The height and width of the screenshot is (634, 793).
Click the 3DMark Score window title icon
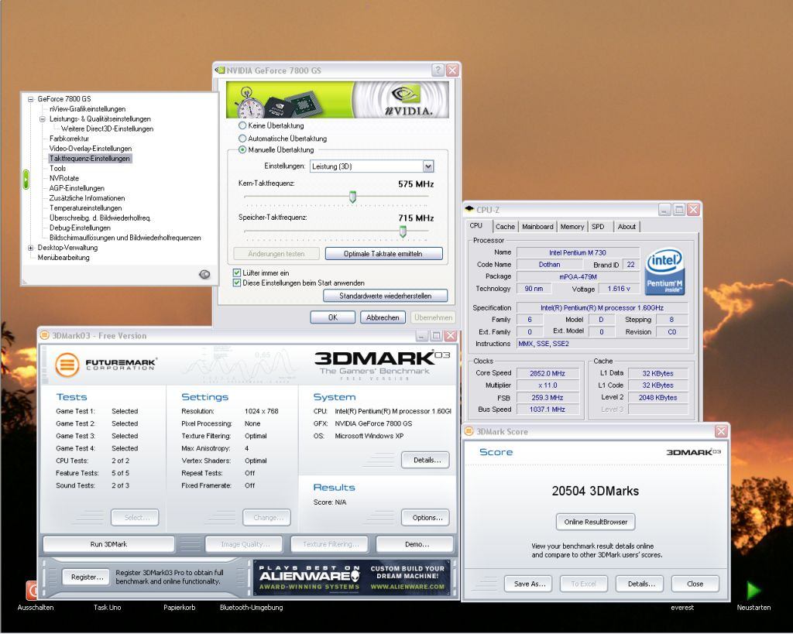click(x=469, y=431)
